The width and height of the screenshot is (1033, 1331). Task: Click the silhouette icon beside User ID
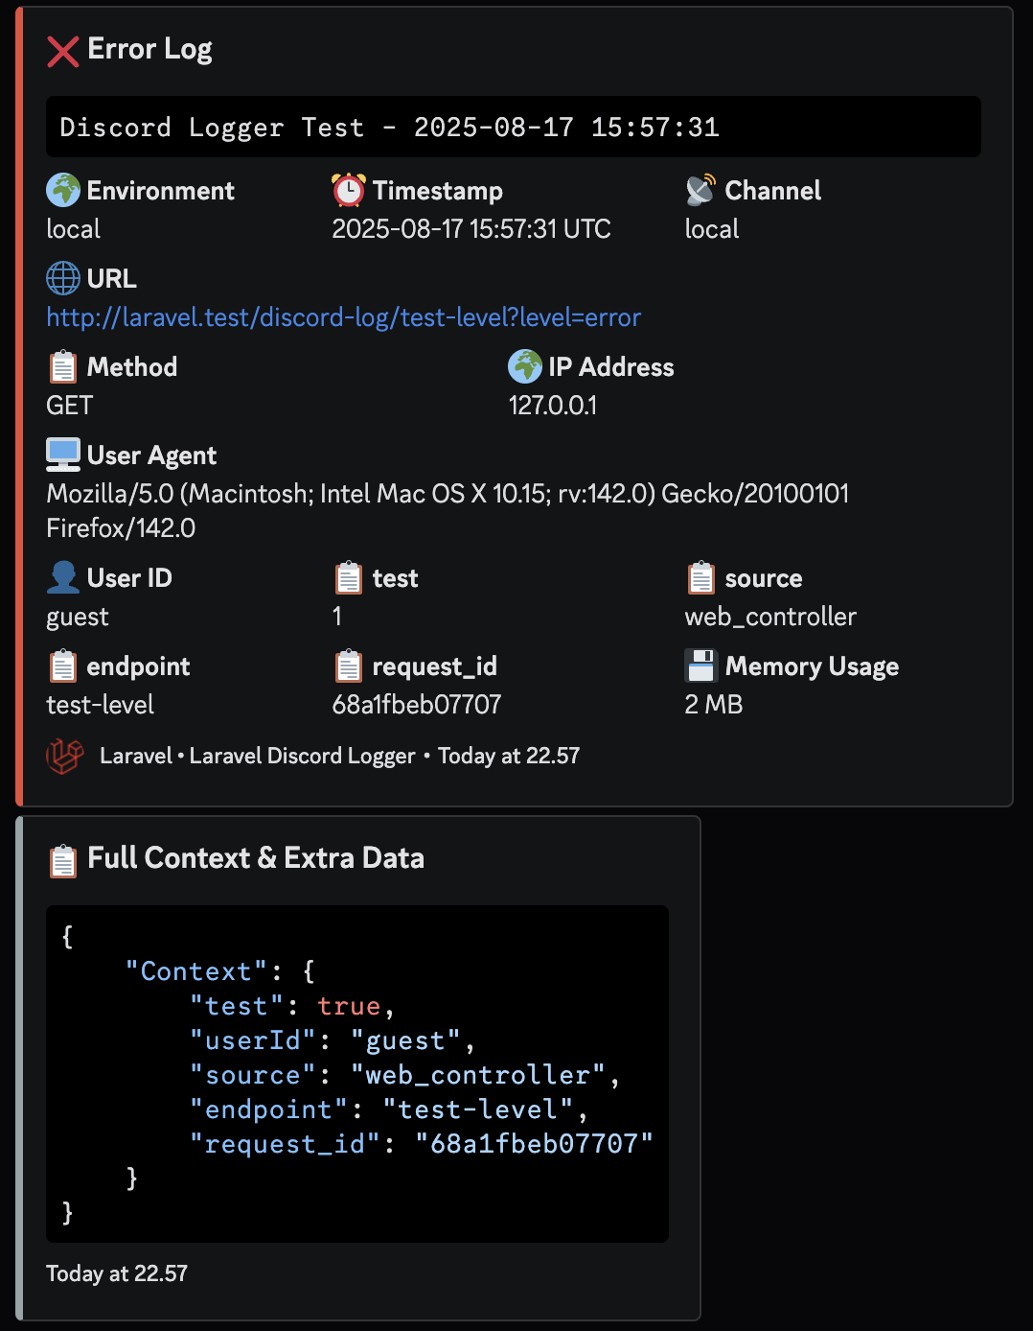(x=63, y=578)
